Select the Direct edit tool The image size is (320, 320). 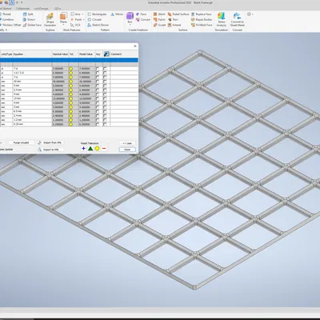pyautogui.click(x=29, y=19)
